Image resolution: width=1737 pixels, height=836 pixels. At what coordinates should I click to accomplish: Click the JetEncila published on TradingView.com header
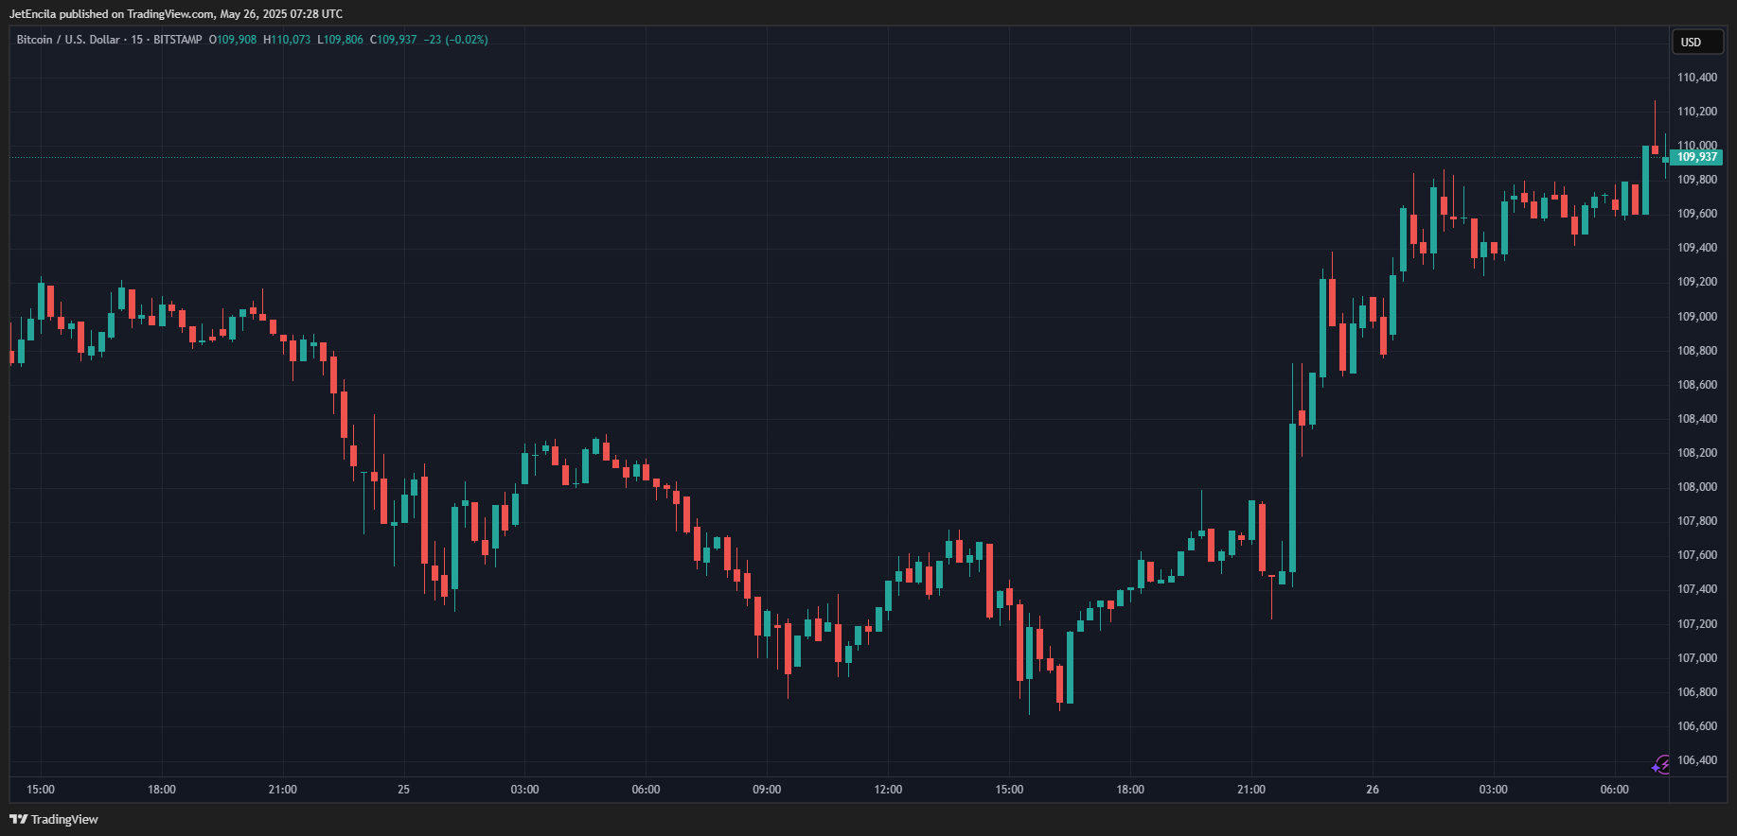click(x=176, y=14)
